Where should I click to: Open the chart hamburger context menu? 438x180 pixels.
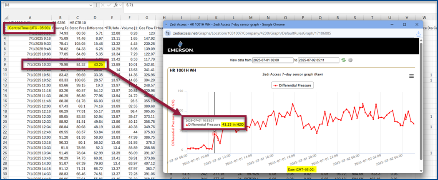411,76
